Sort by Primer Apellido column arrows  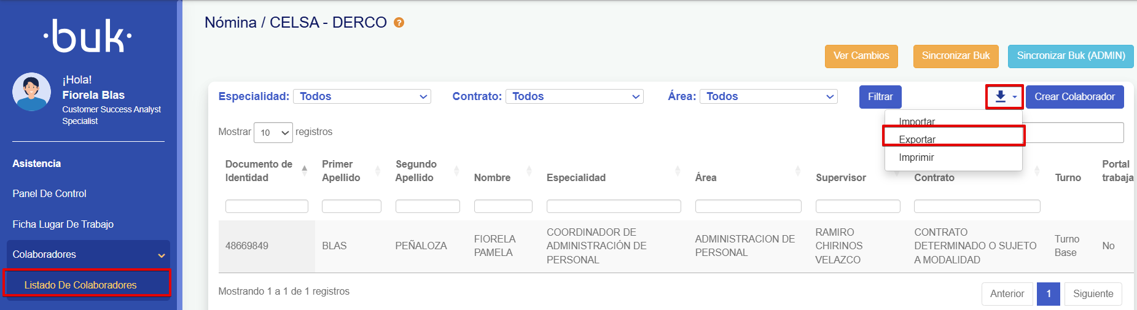(377, 171)
